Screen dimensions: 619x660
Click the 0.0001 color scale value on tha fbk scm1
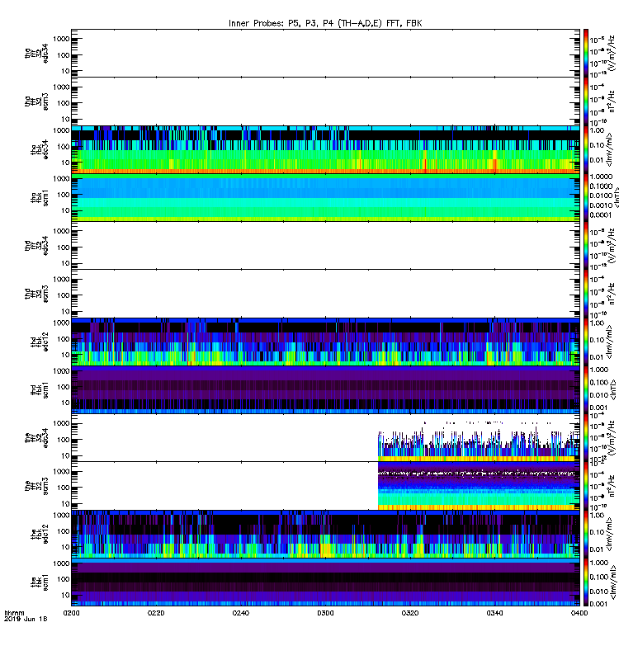coord(601,214)
